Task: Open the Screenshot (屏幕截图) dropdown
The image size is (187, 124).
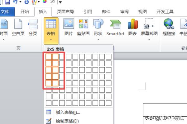Action: click(149, 28)
